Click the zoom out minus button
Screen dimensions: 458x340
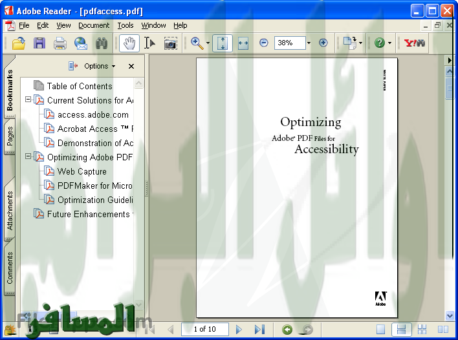point(264,43)
